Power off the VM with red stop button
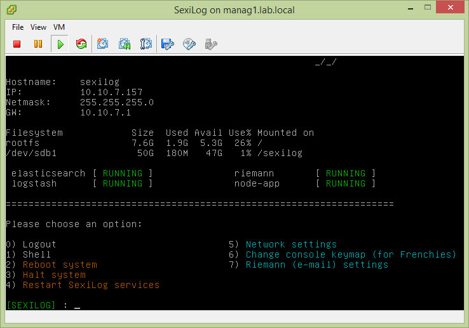Image resolution: width=469 pixels, height=328 pixels. pos(17,44)
